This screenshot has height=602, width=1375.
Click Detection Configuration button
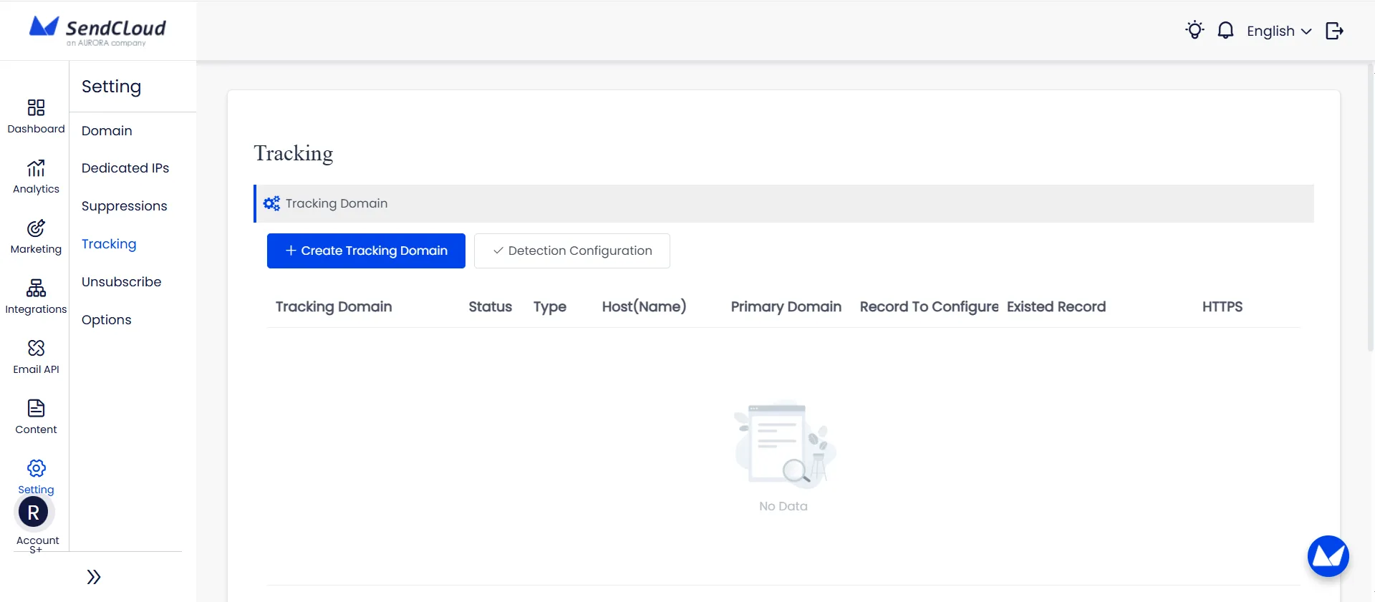(572, 251)
